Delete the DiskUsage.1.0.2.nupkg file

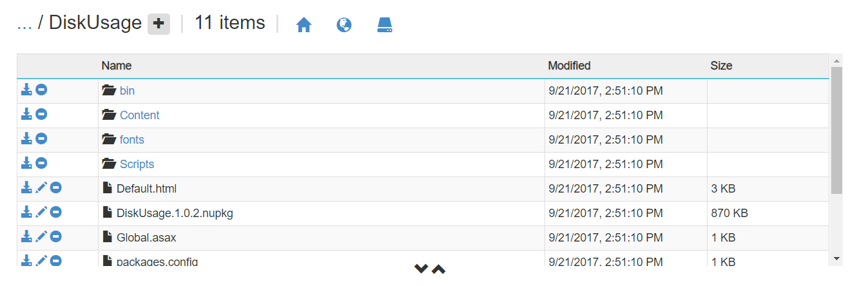pos(56,213)
